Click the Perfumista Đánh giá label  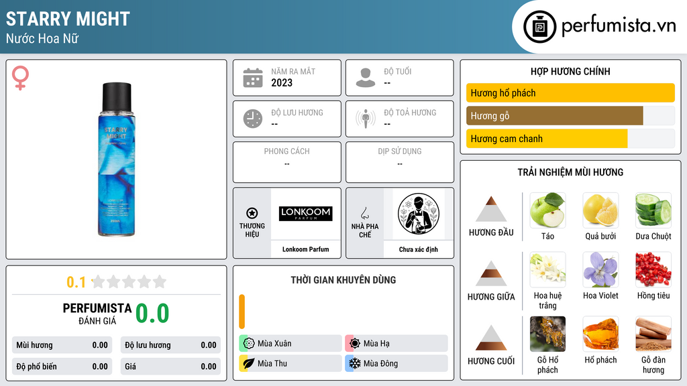97,314
